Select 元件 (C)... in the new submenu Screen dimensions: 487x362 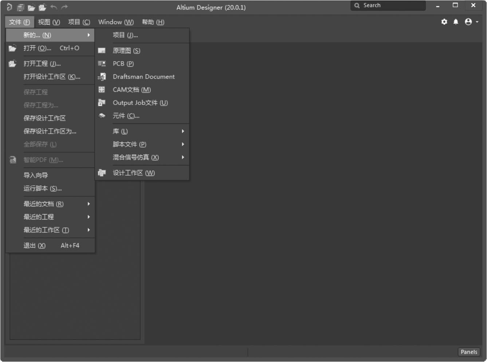(x=142, y=116)
